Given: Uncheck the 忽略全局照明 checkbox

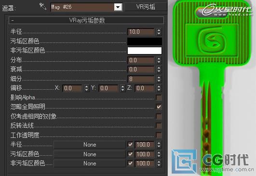Looking at the screenshot, I should click(159, 107).
